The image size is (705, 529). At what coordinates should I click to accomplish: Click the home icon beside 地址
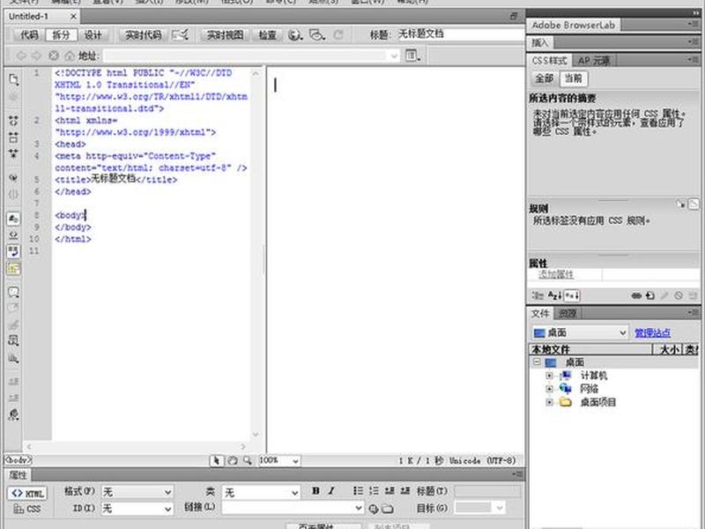point(70,56)
